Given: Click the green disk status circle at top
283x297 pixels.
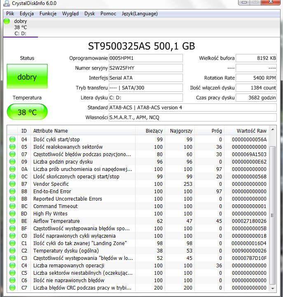Looking at the screenshot, I should [7, 21].
